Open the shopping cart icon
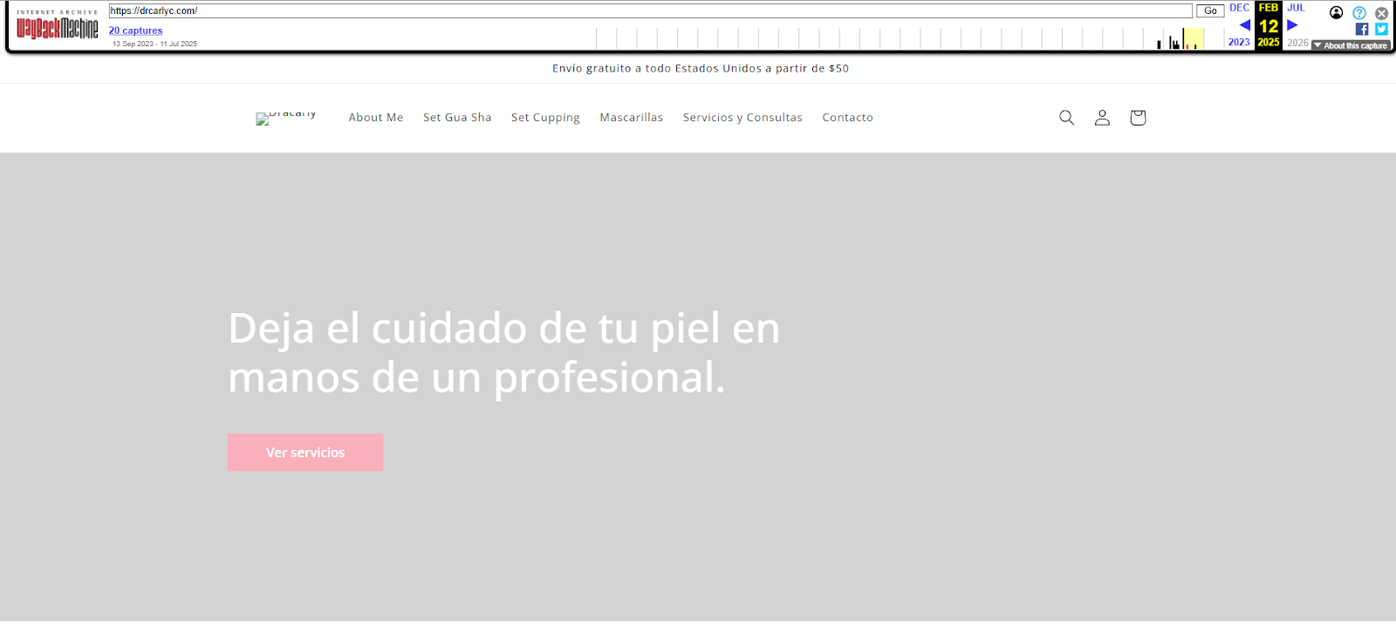 pyautogui.click(x=1138, y=118)
